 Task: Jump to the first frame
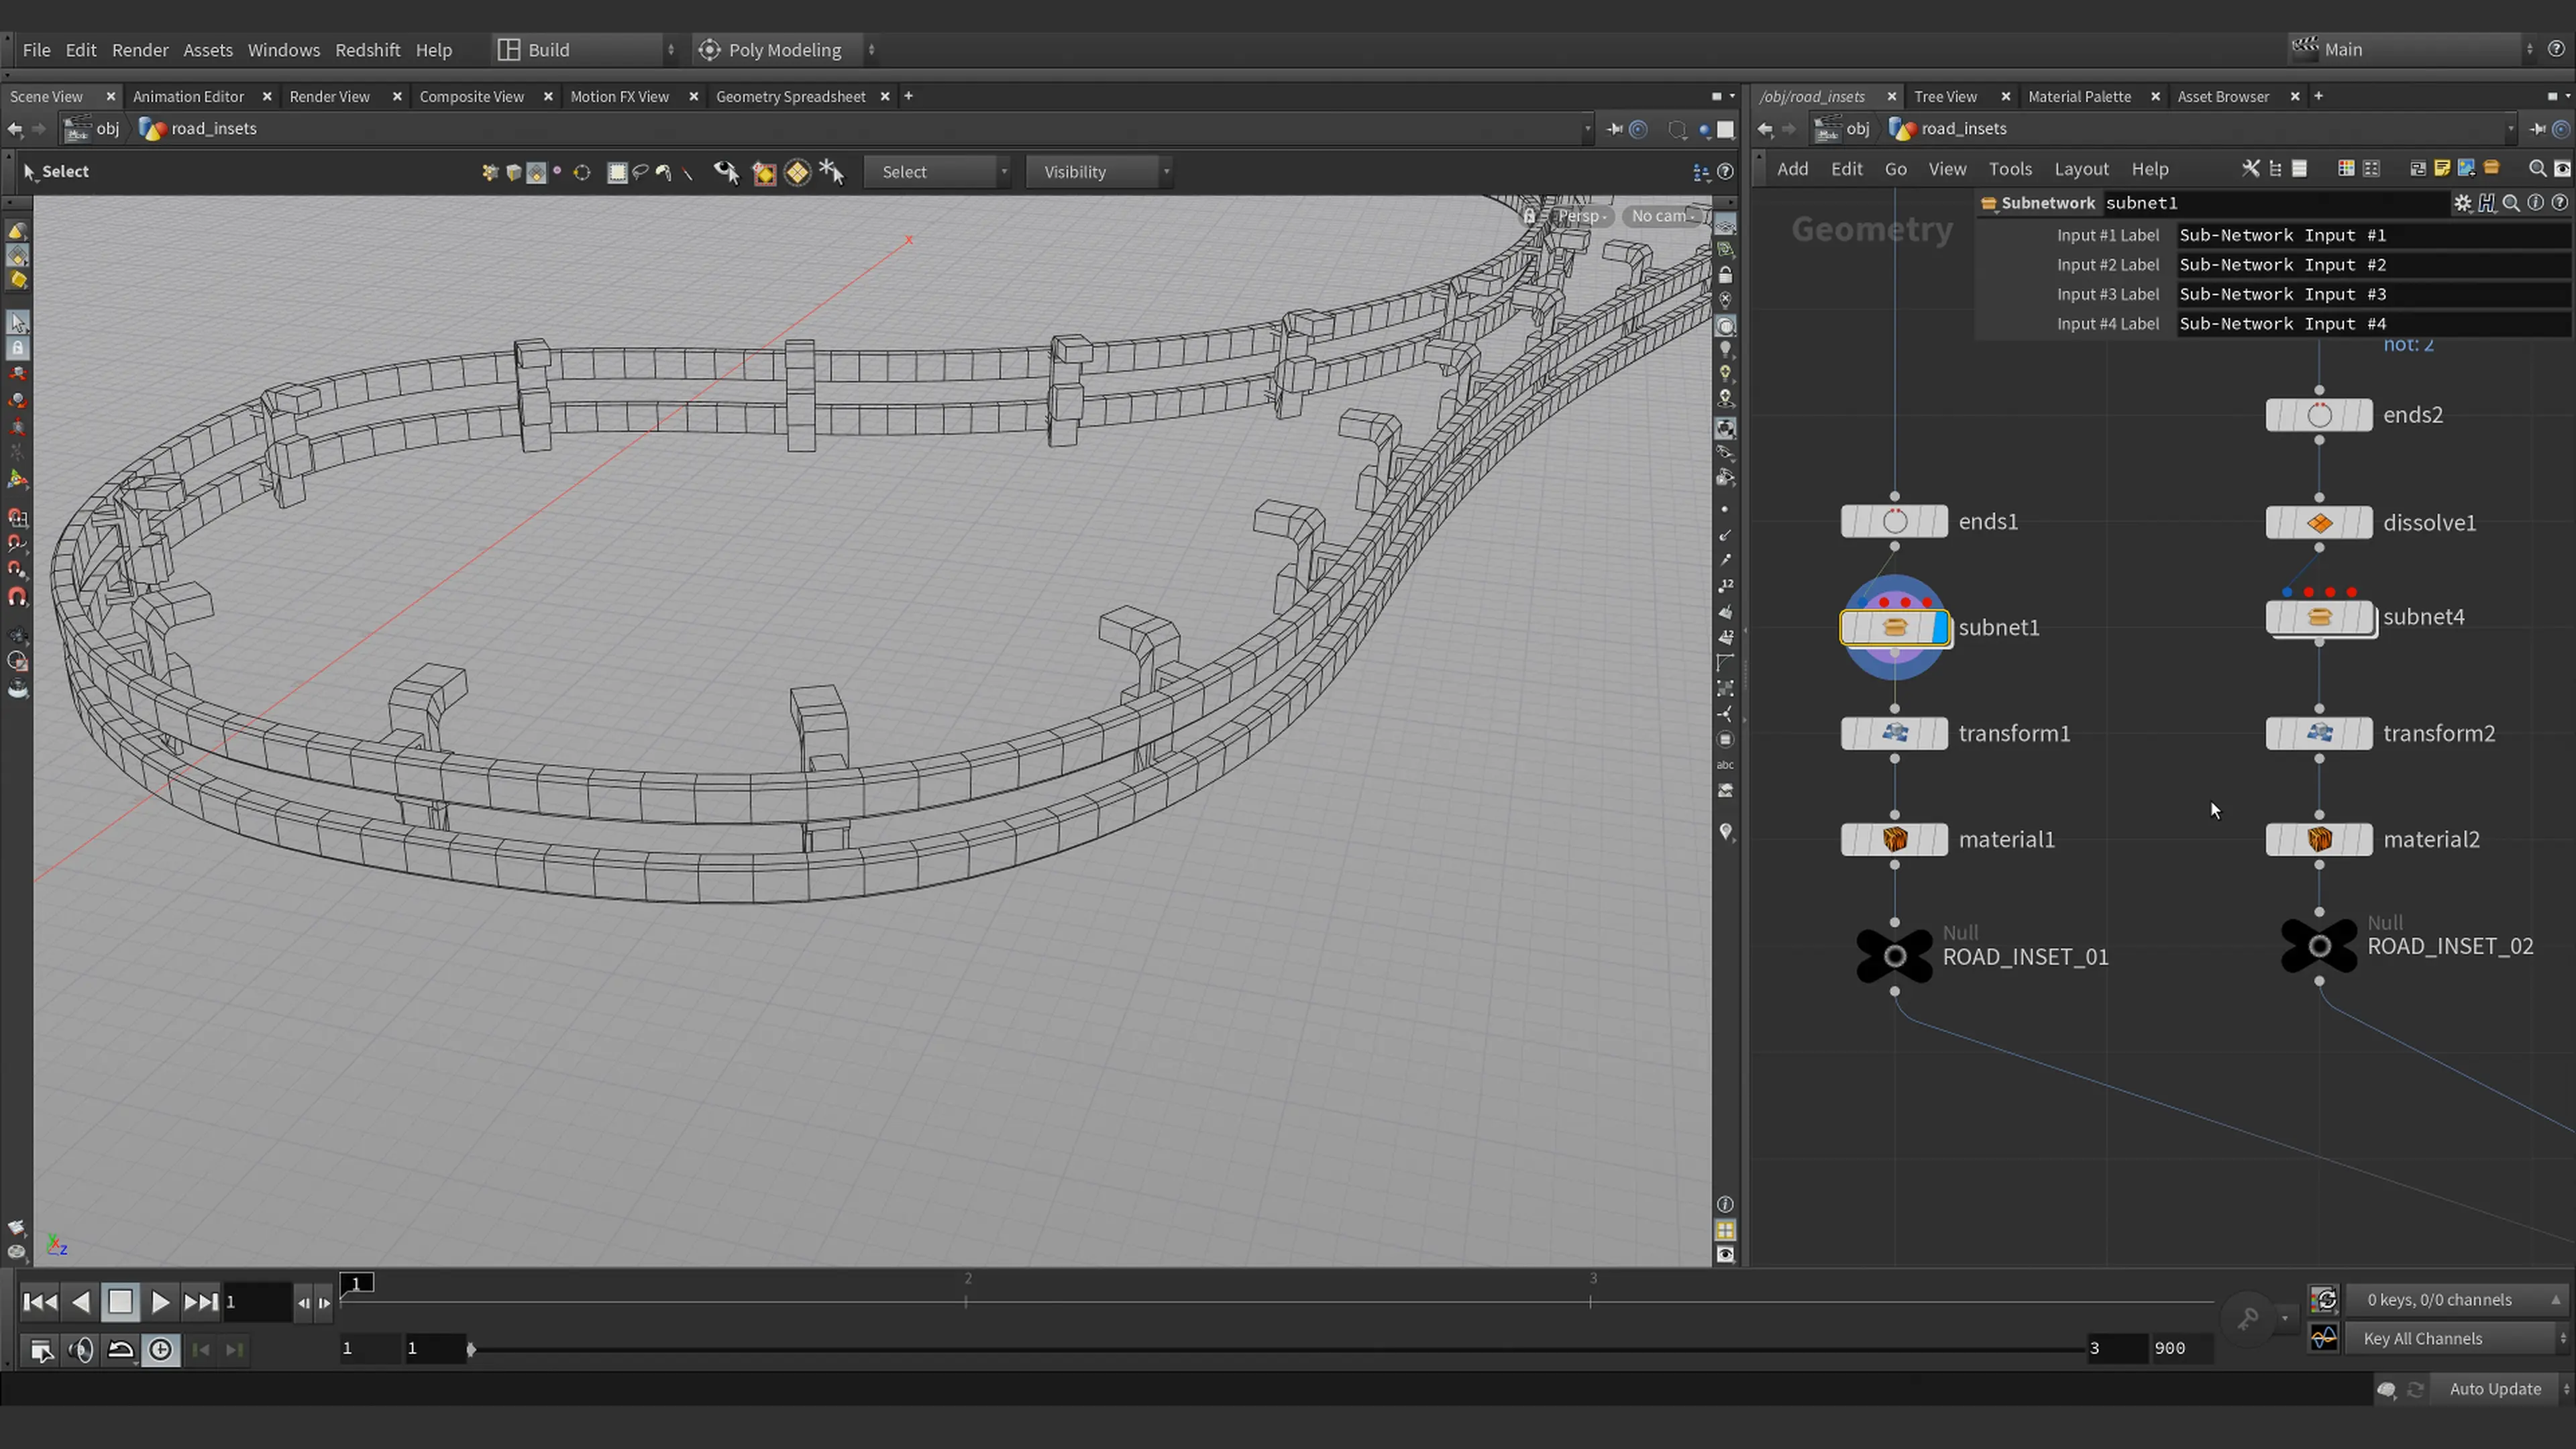coord(40,1302)
